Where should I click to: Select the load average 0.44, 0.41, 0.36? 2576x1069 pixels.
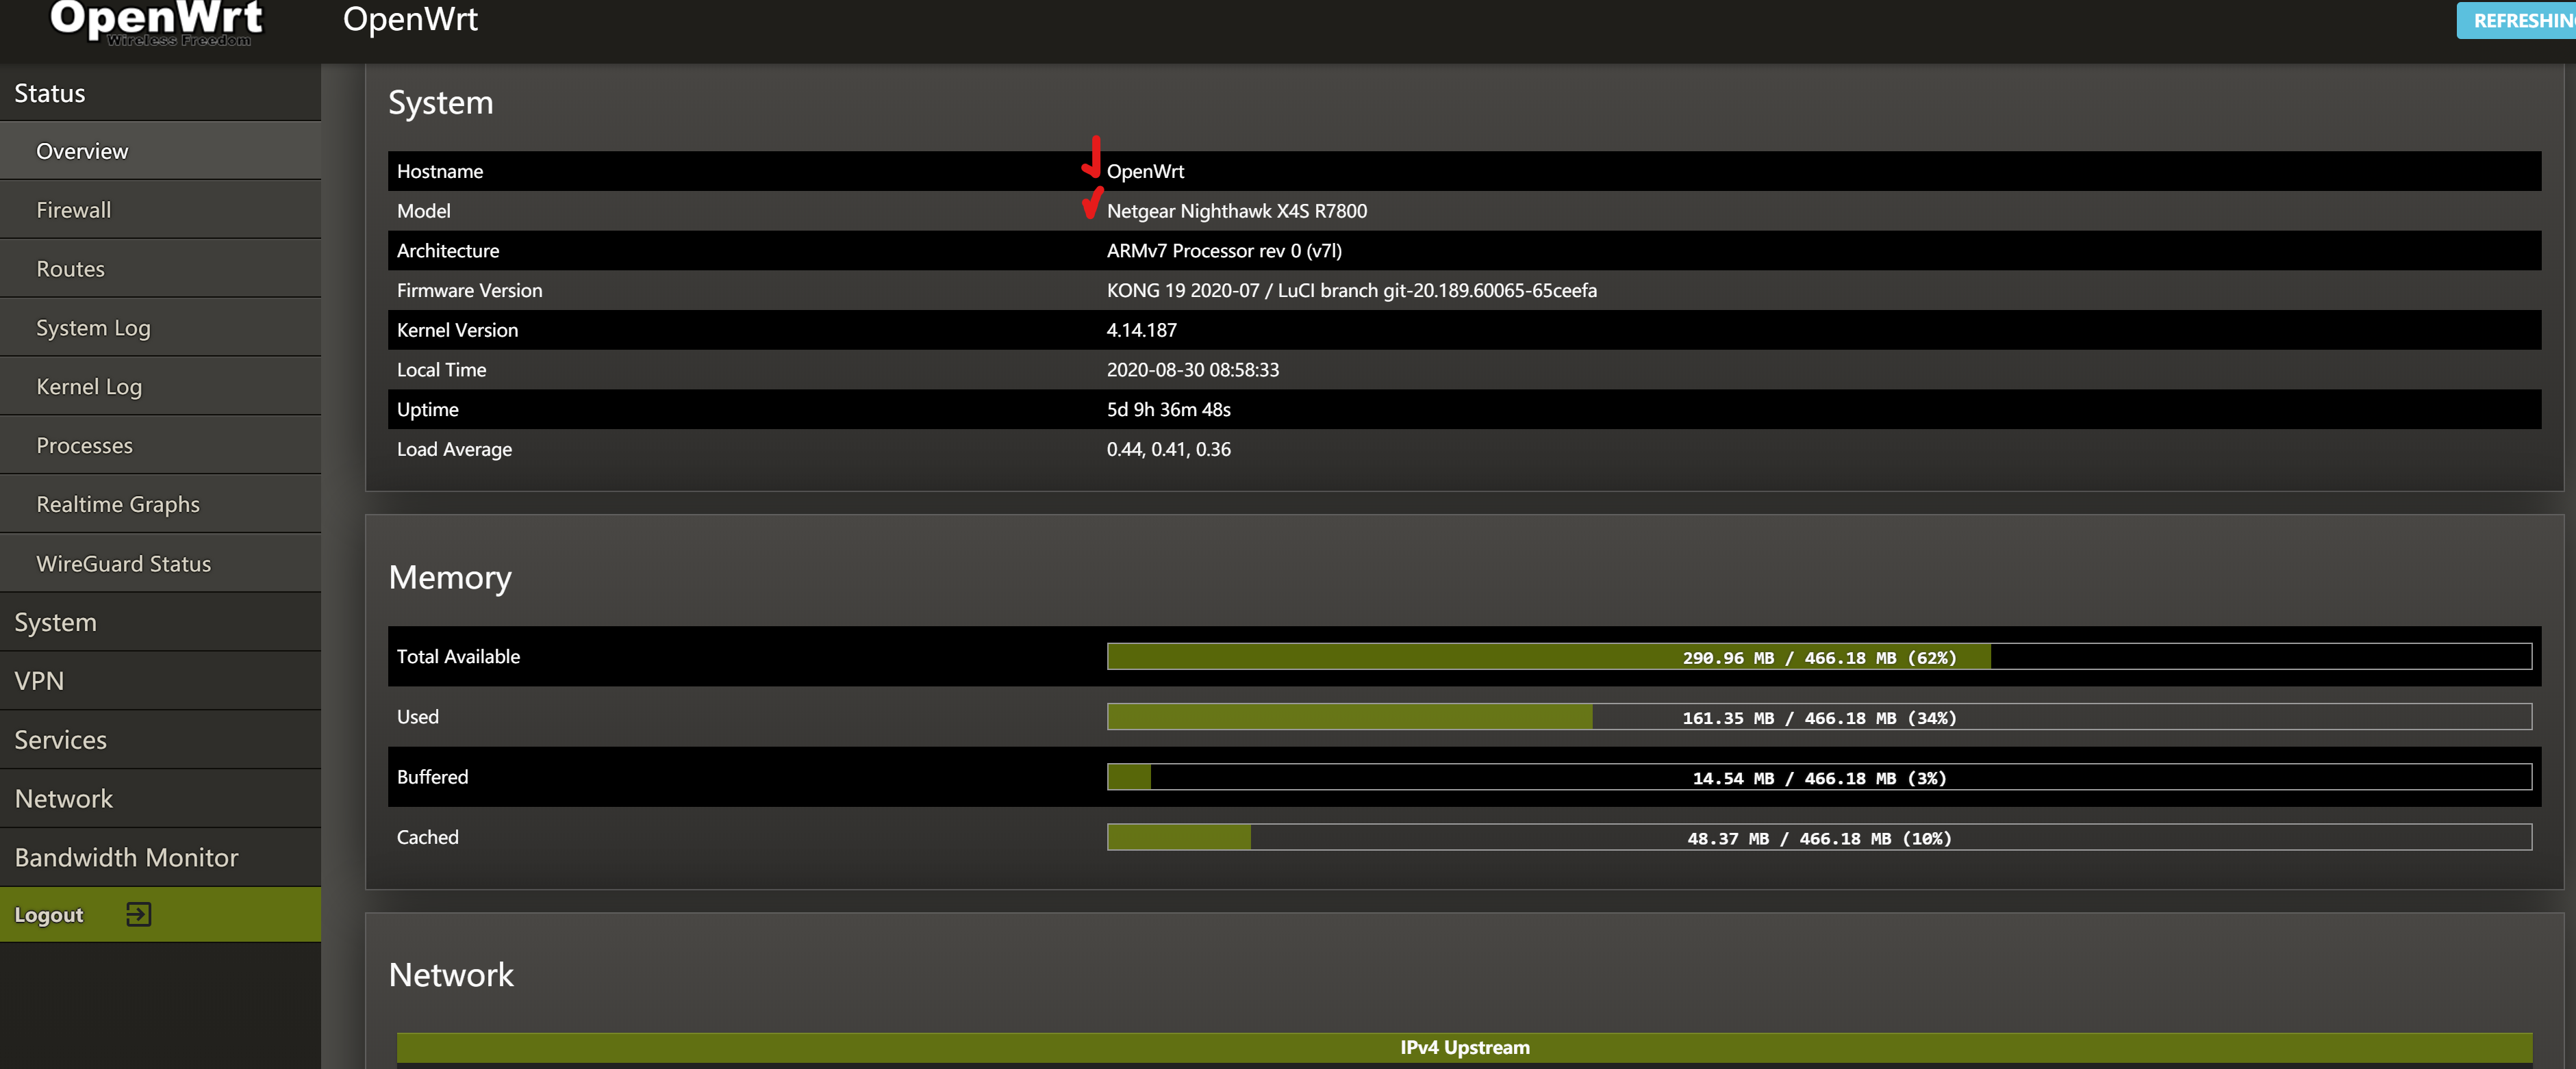[1168, 450]
